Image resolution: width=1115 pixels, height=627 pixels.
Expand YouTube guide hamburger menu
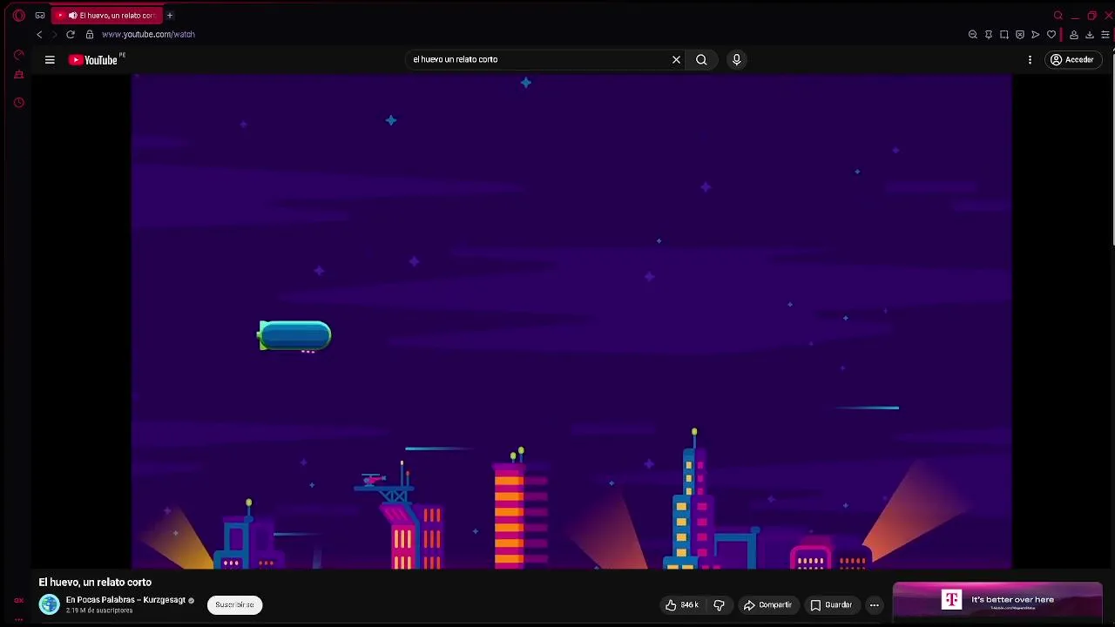click(50, 59)
